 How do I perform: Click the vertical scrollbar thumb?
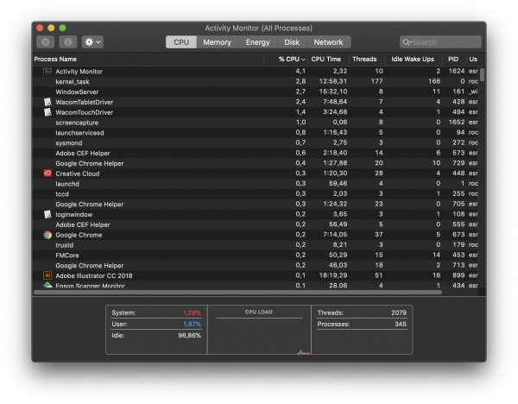tap(483, 74)
